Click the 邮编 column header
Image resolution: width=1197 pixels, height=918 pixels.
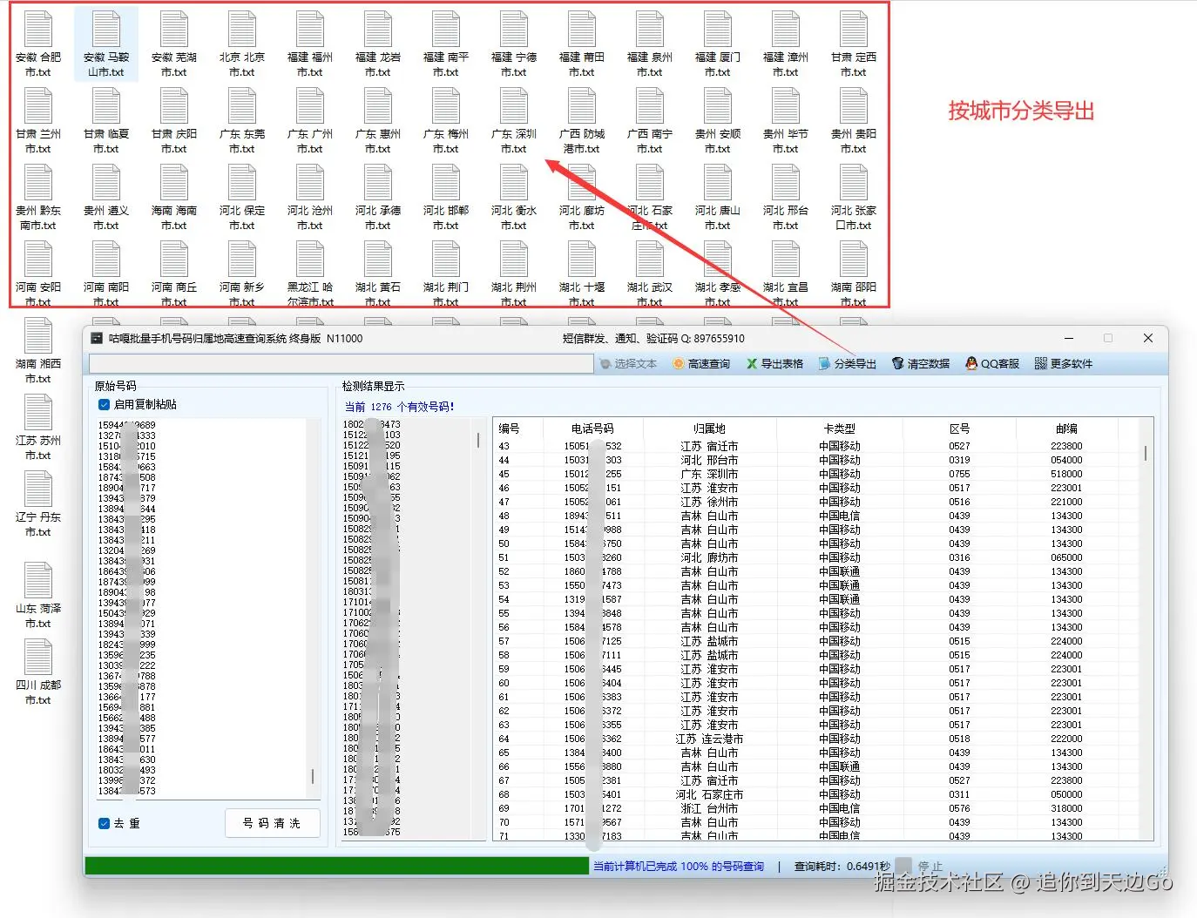point(1066,429)
